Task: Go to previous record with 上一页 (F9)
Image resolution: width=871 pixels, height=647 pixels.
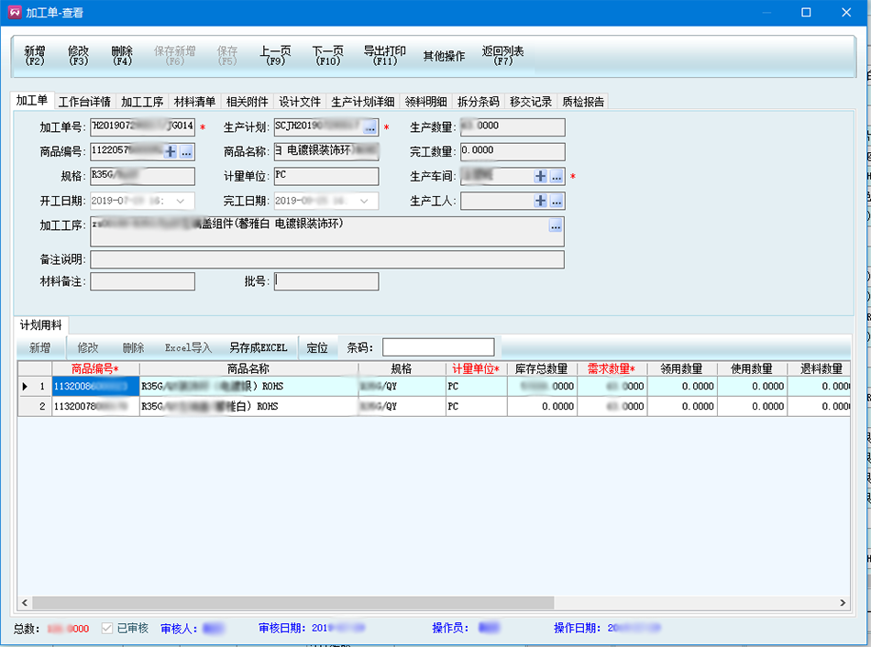Action: pyautogui.click(x=275, y=56)
